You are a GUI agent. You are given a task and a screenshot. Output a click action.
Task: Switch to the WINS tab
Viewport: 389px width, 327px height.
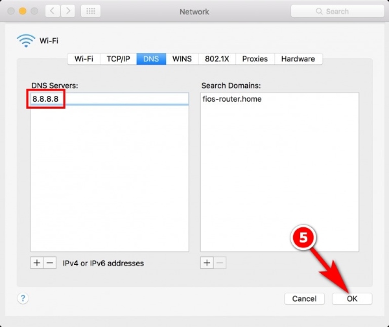[x=182, y=59]
